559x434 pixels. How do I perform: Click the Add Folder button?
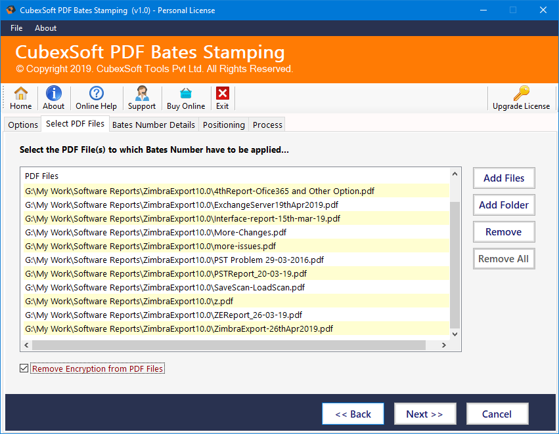pyautogui.click(x=504, y=205)
